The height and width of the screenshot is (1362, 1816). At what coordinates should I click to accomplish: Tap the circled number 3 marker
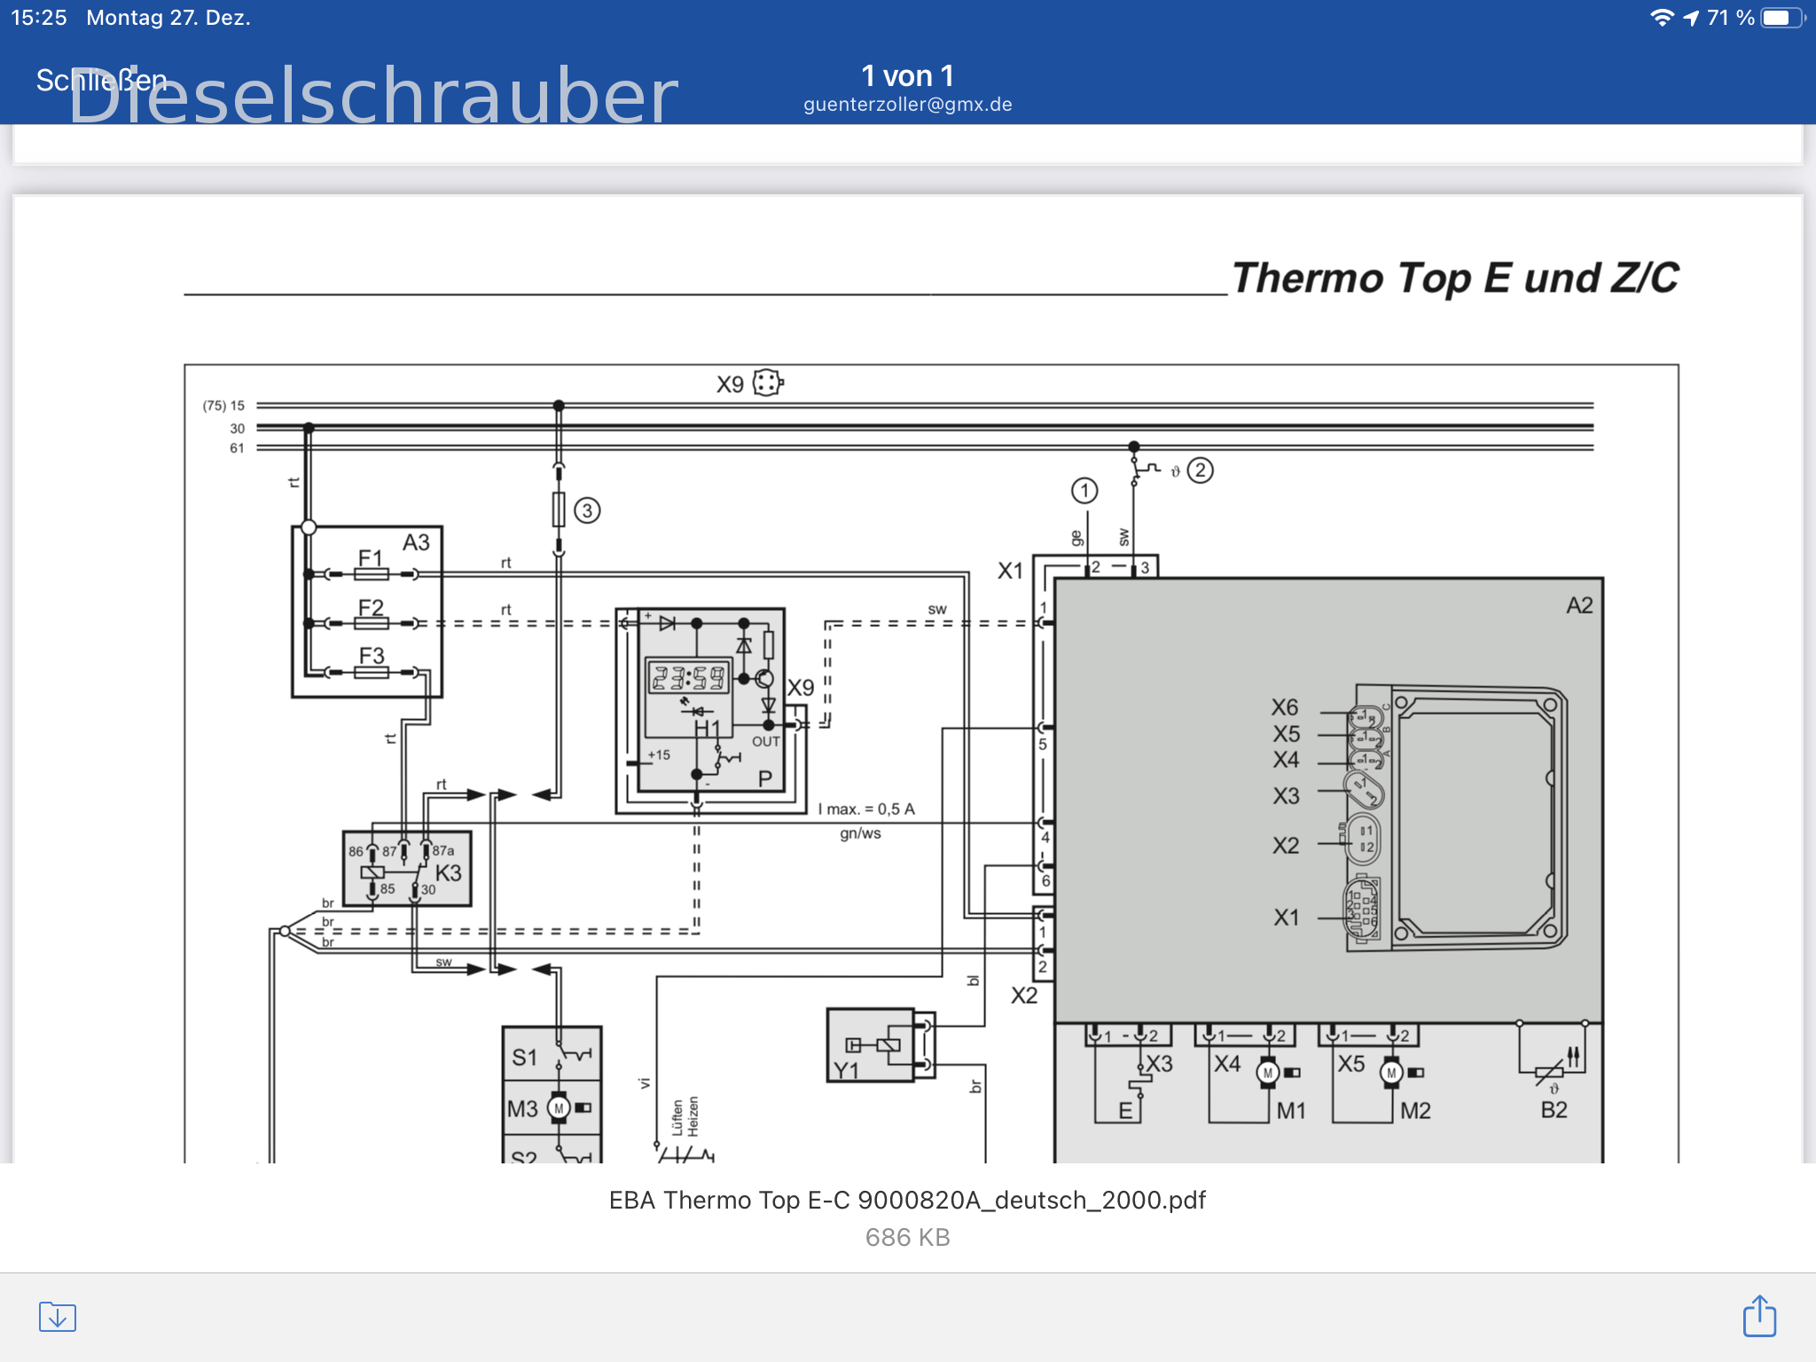(587, 511)
